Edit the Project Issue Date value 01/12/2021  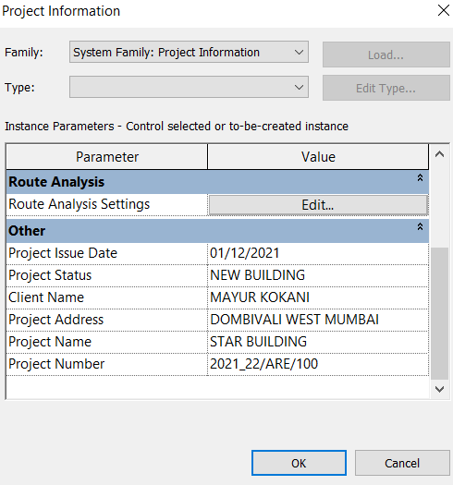click(x=318, y=253)
